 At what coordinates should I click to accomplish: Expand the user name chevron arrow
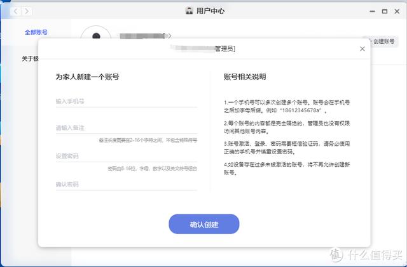(170, 36)
